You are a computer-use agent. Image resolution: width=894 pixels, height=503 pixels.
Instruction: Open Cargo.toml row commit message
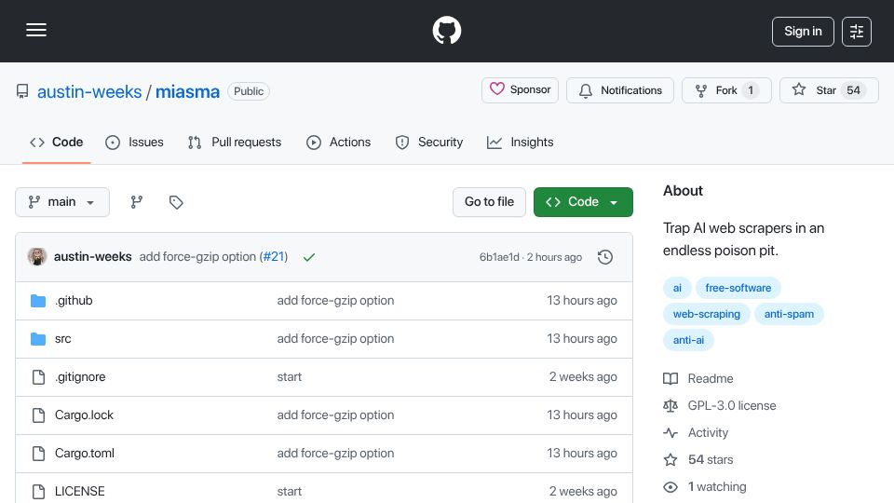click(x=335, y=454)
